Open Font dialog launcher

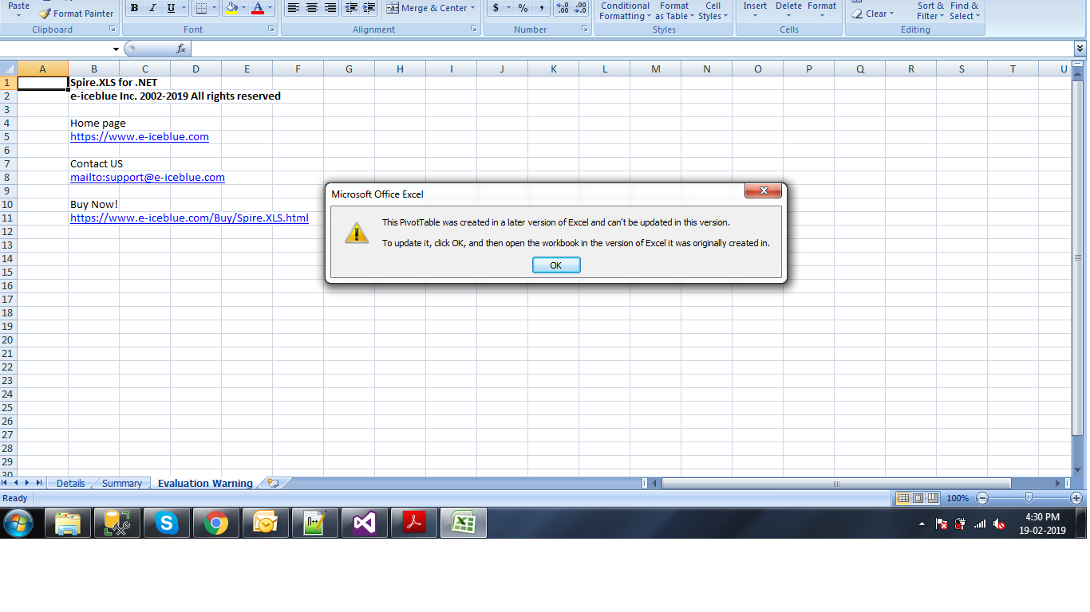coord(271,29)
